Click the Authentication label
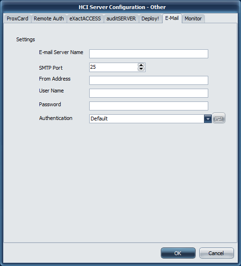This screenshot has height=266, width=241. tap(56, 118)
